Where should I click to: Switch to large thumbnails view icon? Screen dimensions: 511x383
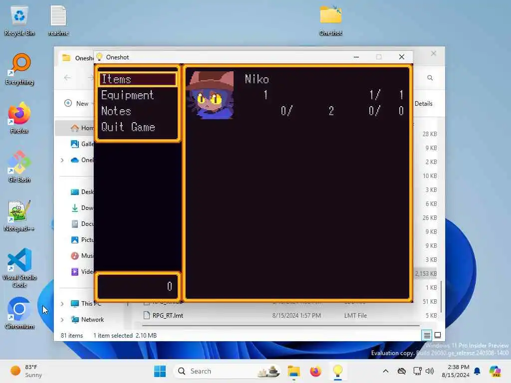(438, 335)
